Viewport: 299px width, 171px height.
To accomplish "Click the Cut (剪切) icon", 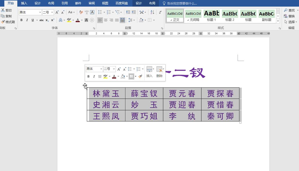I will [x=8, y=10].
